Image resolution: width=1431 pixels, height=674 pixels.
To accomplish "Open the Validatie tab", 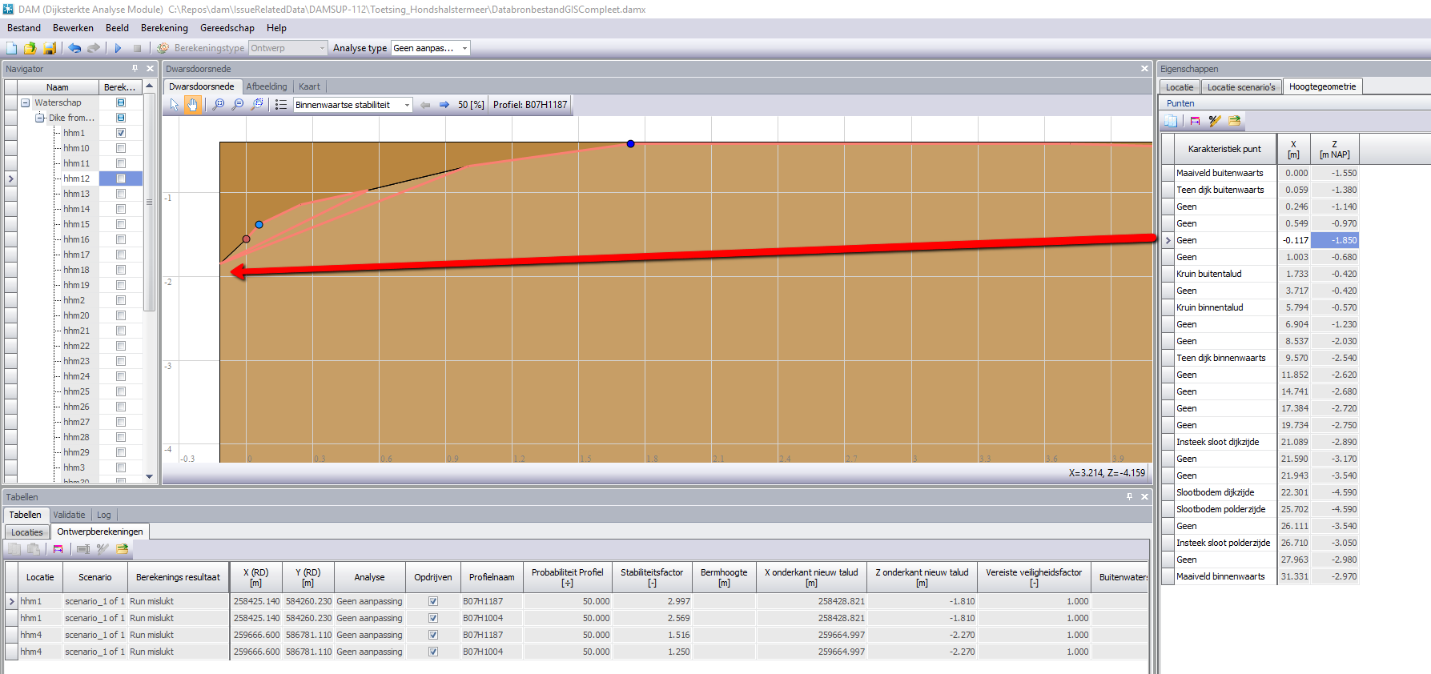I will click(x=69, y=515).
